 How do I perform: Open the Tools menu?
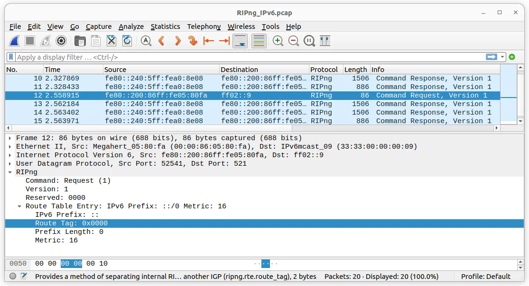click(270, 26)
